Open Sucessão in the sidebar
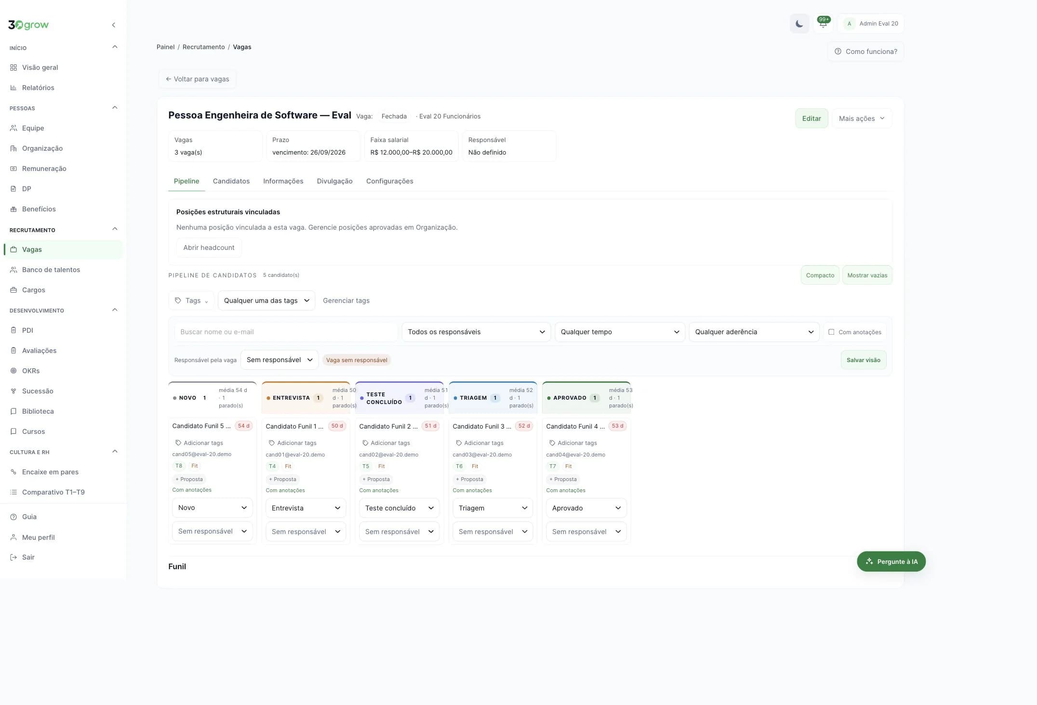 tap(63, 391)
